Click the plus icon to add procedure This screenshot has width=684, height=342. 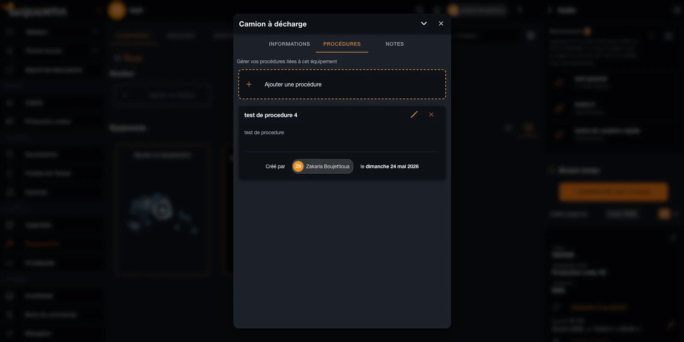(x=249, y=84)
